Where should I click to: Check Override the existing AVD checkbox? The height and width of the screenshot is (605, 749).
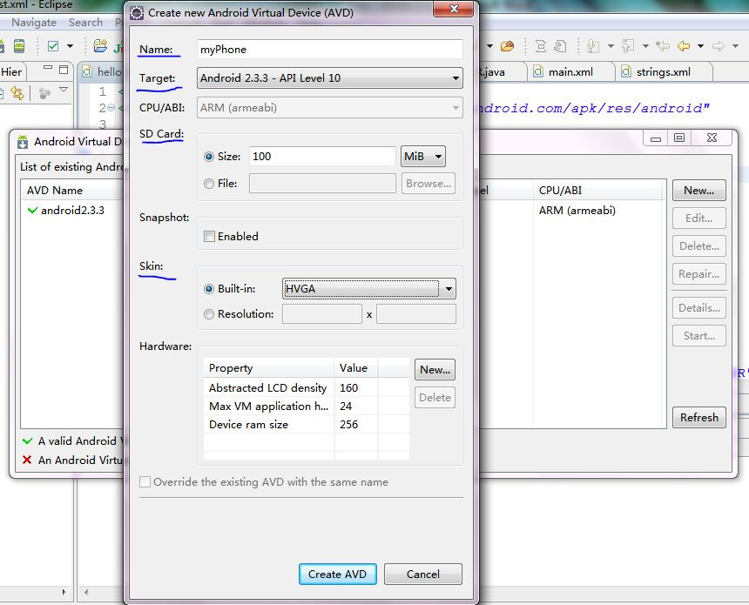[x=145, y=481]
